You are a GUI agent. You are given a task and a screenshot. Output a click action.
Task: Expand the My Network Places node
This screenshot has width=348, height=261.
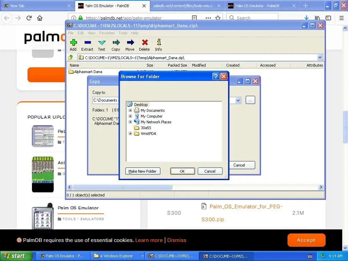coord(130,122)
